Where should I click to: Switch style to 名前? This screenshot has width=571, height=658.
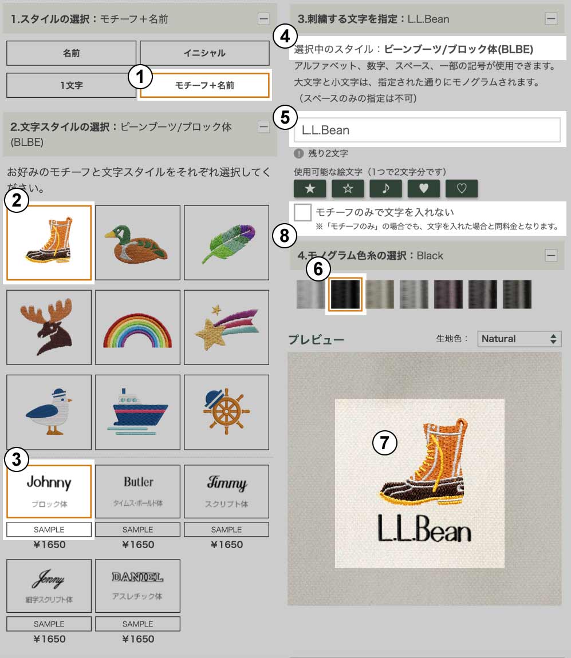tap(72, 53)
